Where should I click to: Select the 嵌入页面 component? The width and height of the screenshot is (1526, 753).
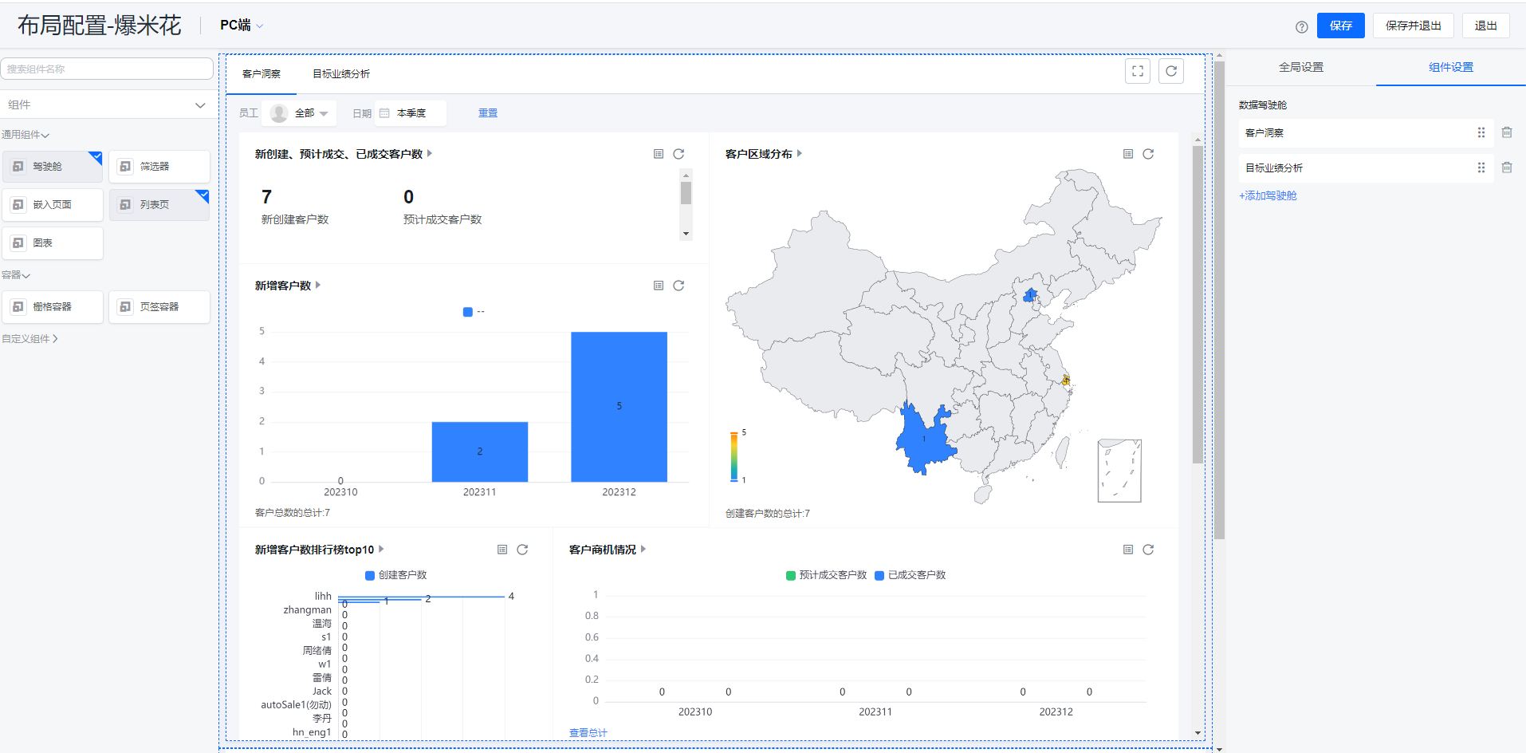(x=53, y=205)
